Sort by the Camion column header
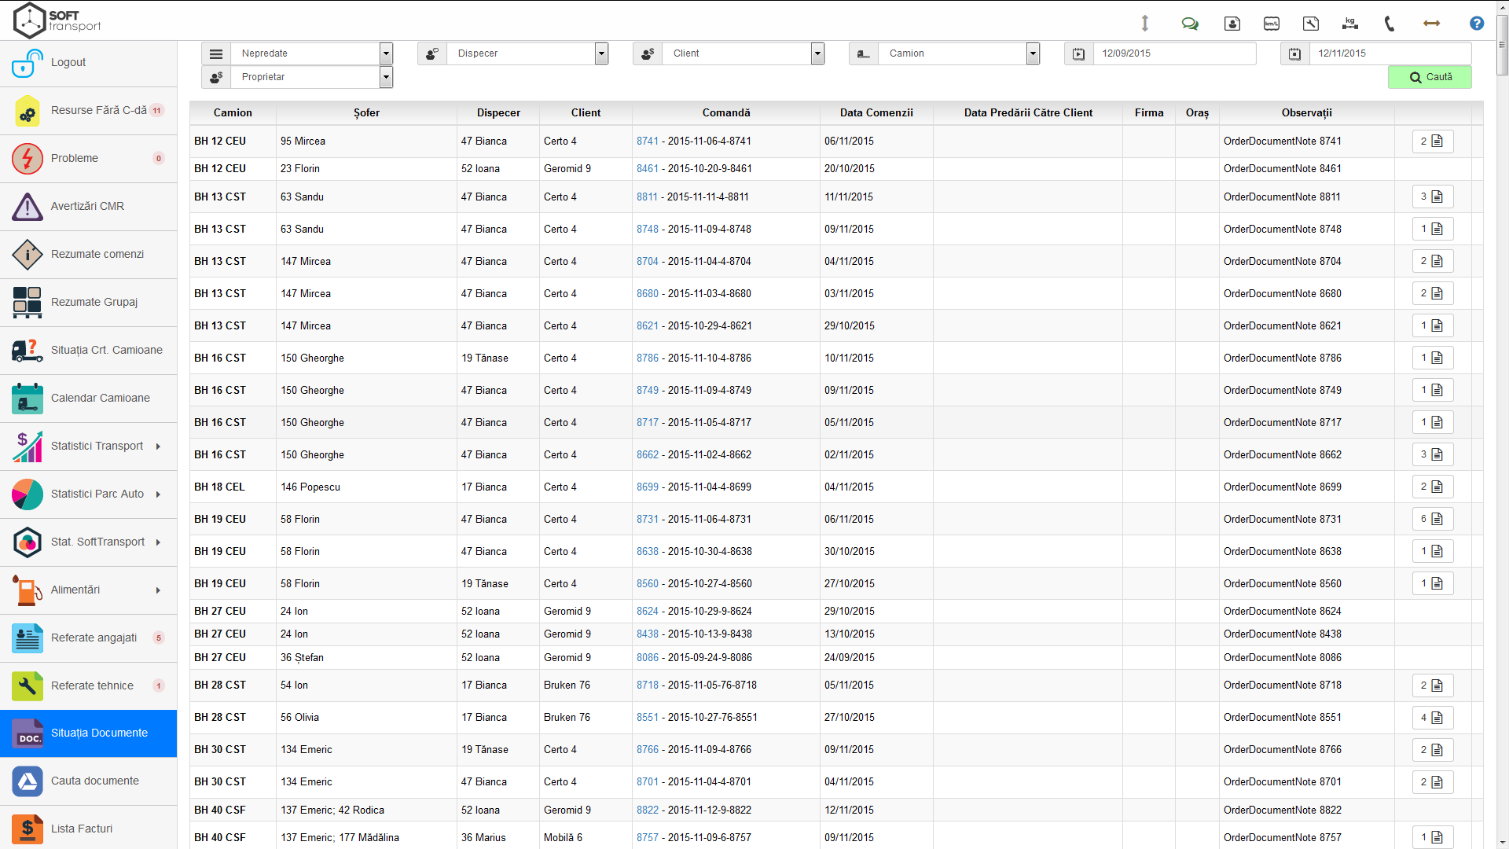Viewport: 1509px width, 849px height. pyautogui.click(x=233, y=113)
